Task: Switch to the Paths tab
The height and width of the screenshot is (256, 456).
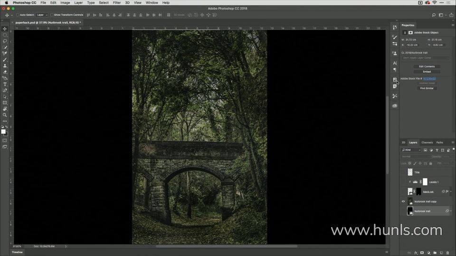Action: (x=440, y=143)
